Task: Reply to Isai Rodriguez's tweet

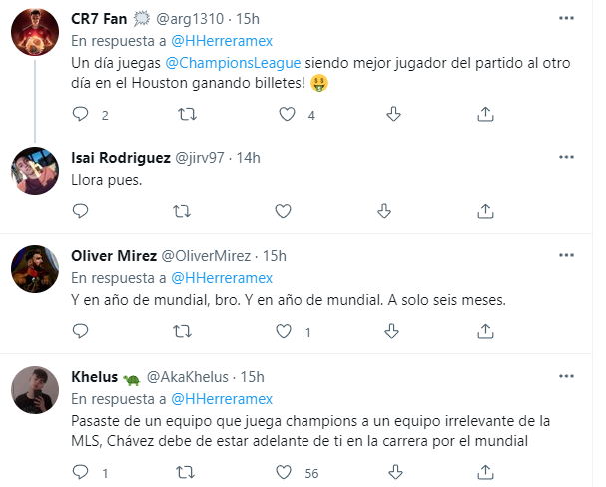Action: click(82, 211)
